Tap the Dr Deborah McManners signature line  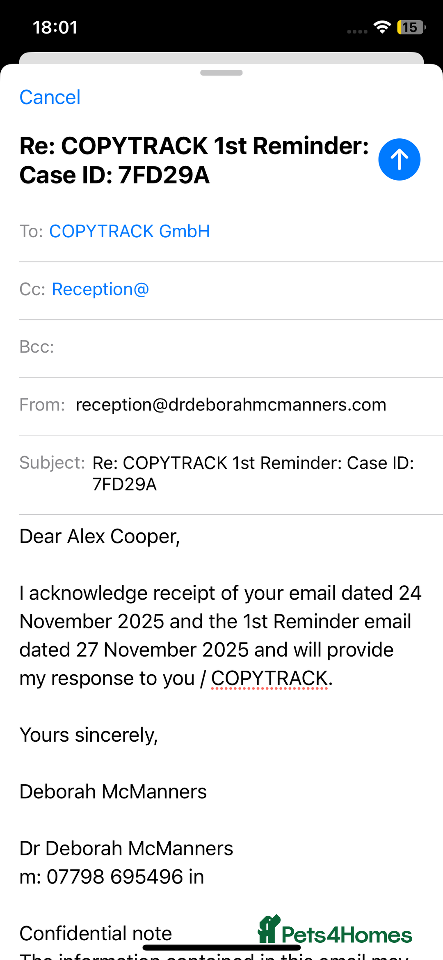click(x=126, y=848)
